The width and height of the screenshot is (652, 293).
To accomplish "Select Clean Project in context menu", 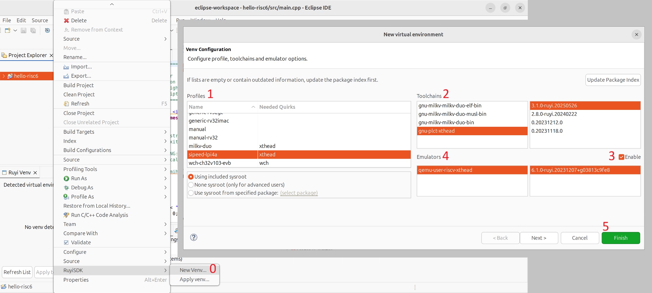I will pos(112,95).
